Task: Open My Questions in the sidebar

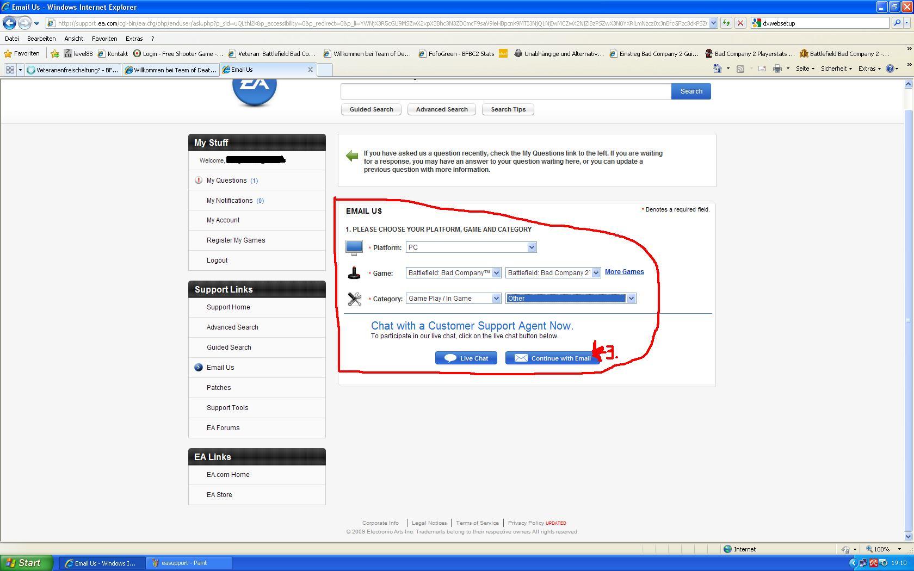Action: [226, 181]
